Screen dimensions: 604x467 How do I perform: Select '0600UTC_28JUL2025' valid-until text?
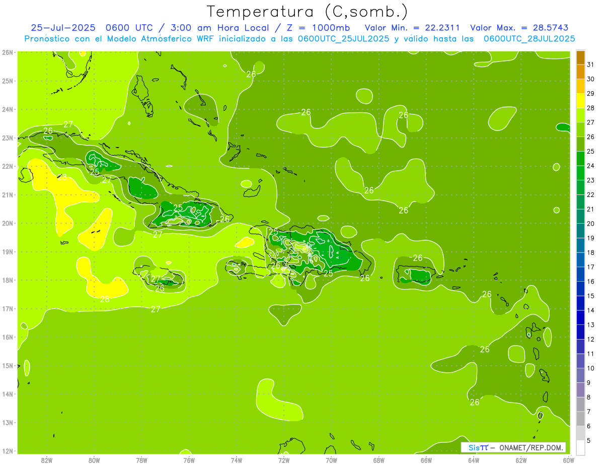click(x=529, y=38)
